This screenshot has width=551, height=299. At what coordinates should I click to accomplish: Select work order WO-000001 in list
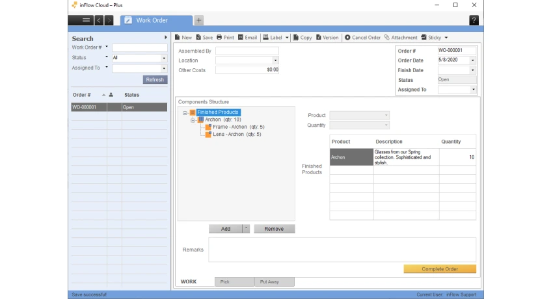coord(119,107)
